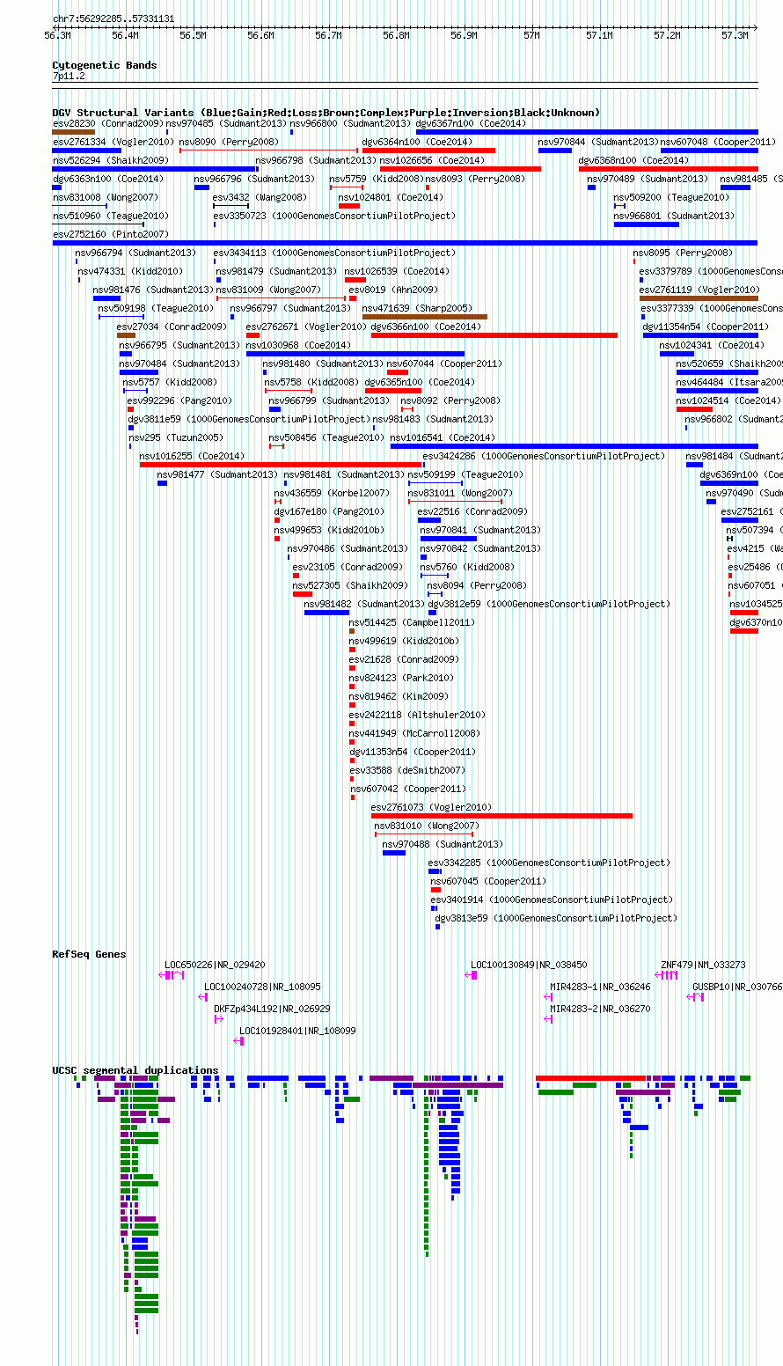Click the chr7:56292285..57331131 region label
The height and width of the screenshot is (1366, 783).
tap(113, 18)
